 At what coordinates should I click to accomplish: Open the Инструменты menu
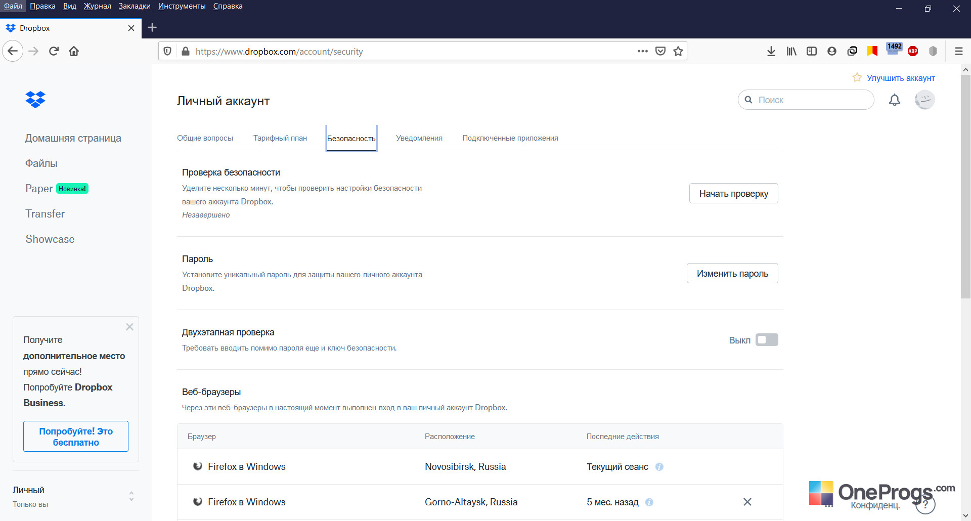tap(182, 6)
